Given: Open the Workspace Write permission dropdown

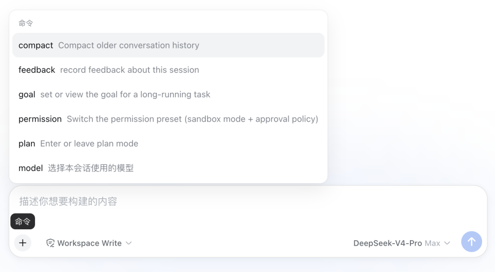Looking at the screenshot, I should [89, 243].
